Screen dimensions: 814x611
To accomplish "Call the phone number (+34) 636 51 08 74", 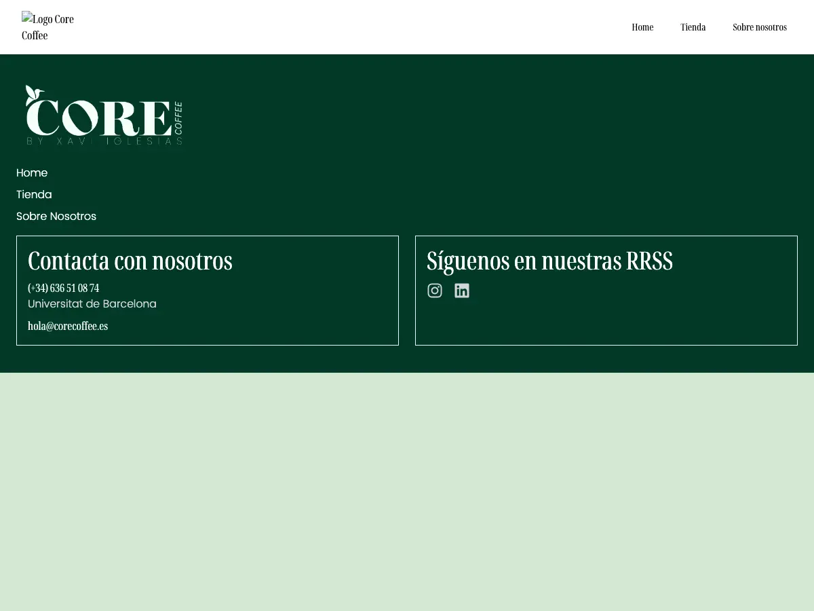I will 64,289.
